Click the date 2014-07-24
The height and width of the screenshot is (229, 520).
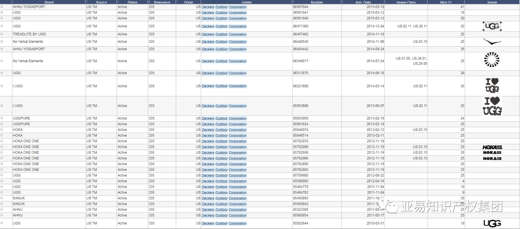click(x=376, y=61)
